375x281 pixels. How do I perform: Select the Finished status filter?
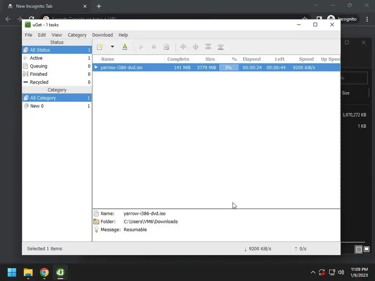[57, 74]
